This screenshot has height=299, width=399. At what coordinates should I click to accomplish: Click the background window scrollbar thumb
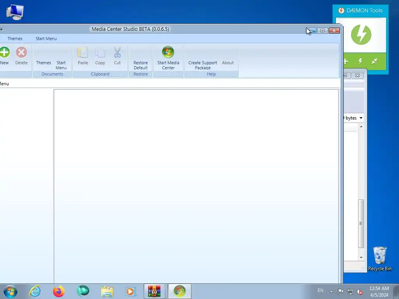pos(361,224)
